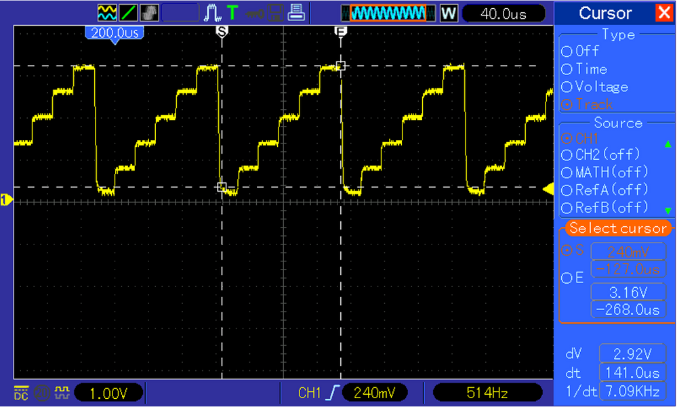Set cursor type to Off
Screen dimensions: 677x409
pyautogui.click(x=580, y=51)
